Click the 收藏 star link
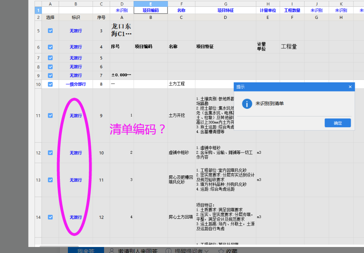 click(x=228, y=251)
